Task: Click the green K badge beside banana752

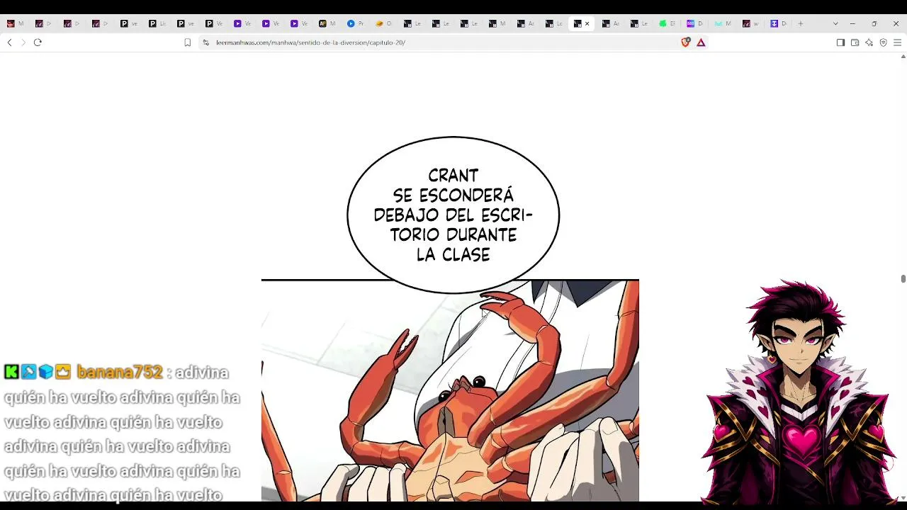Action: 11,372
